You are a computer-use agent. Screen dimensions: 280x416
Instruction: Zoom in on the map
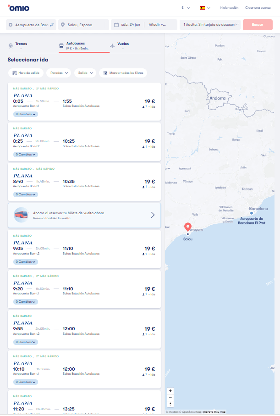170,390
